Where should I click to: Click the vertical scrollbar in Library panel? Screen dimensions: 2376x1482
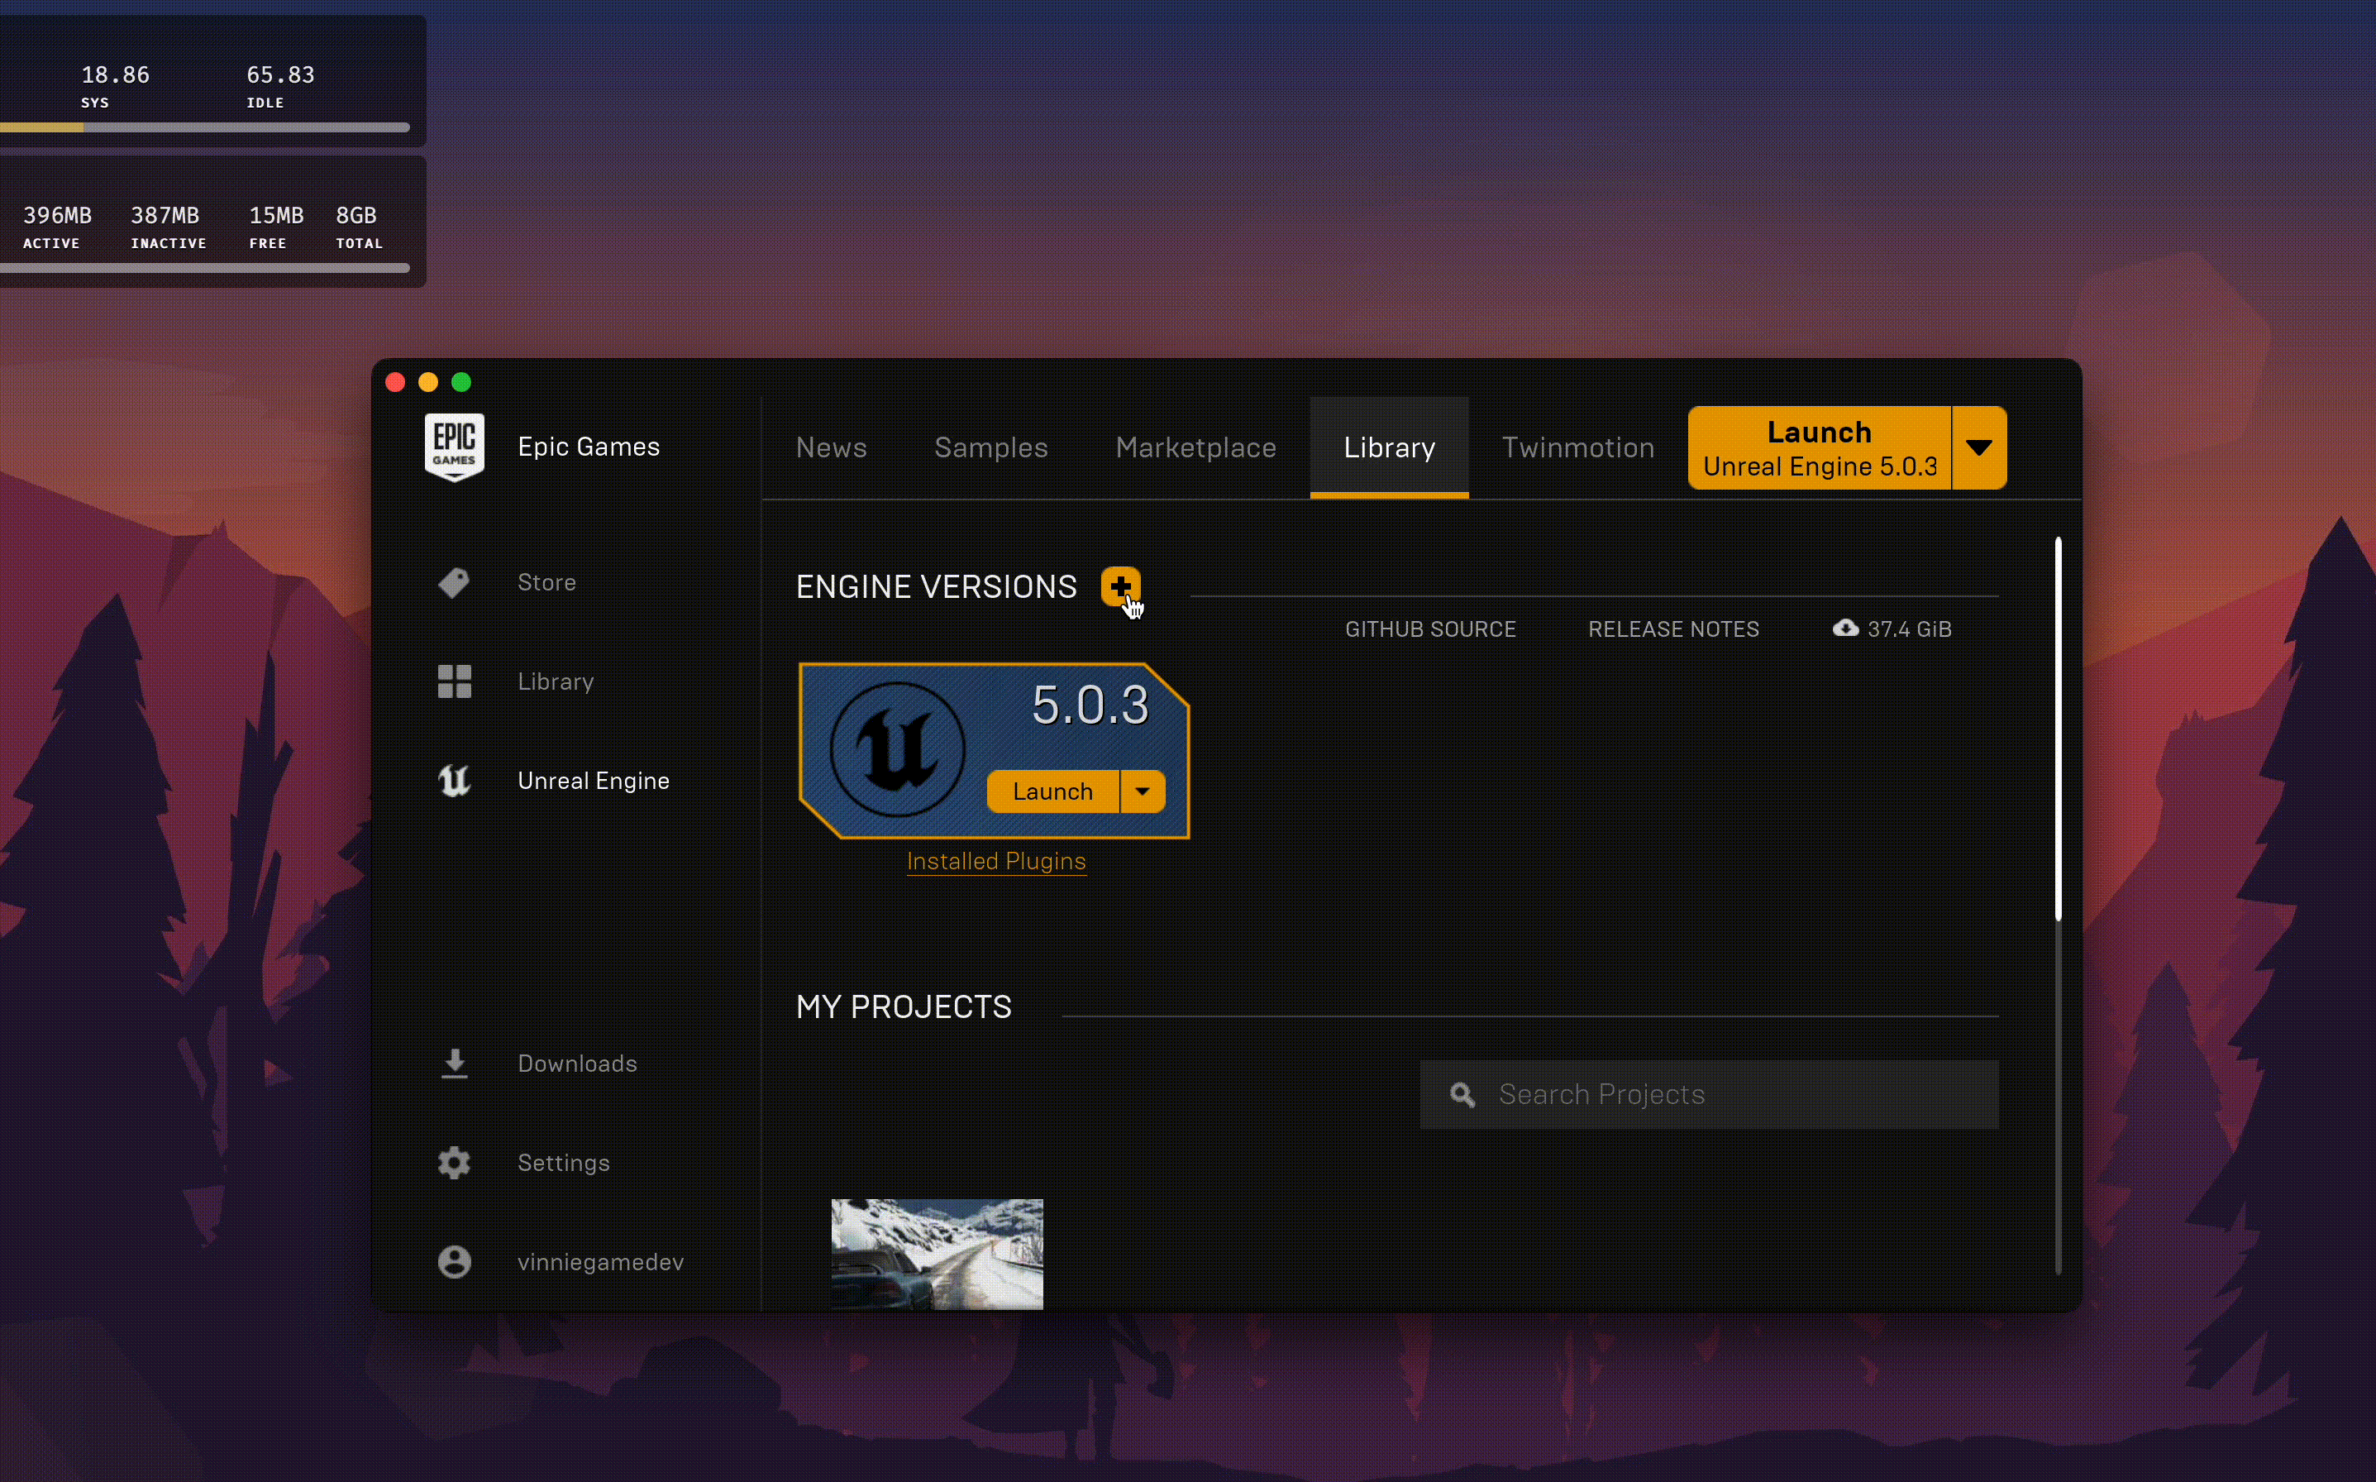click(2058, 729)
